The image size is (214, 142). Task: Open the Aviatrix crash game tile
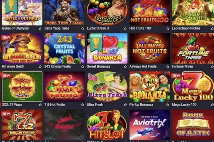pyautogui.click(x=149, y=125)
